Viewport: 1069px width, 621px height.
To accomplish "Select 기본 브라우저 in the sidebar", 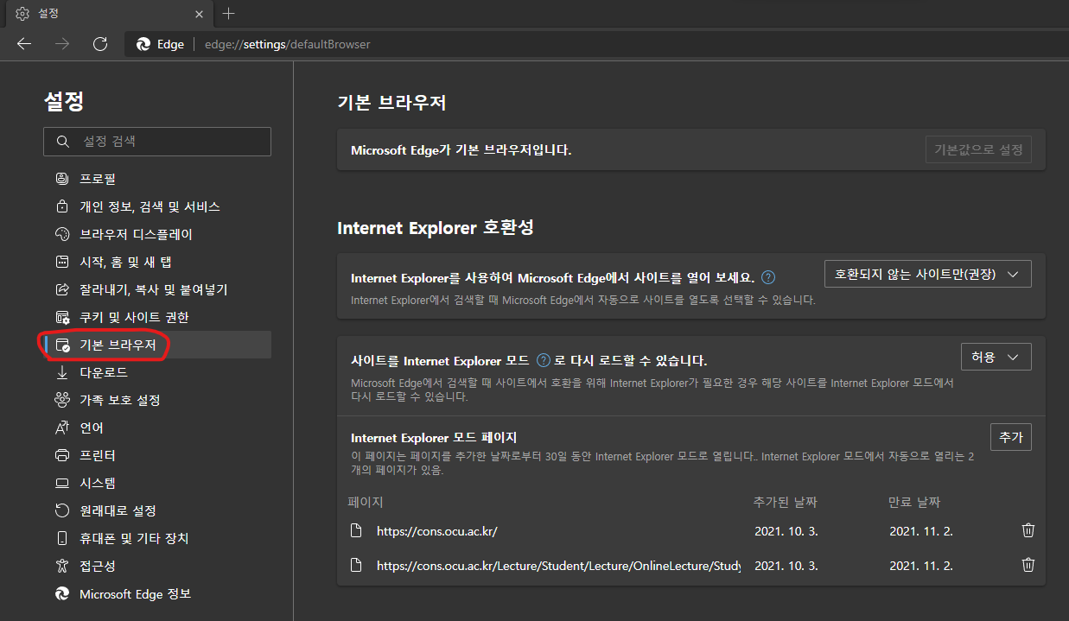I will [157, 345].
